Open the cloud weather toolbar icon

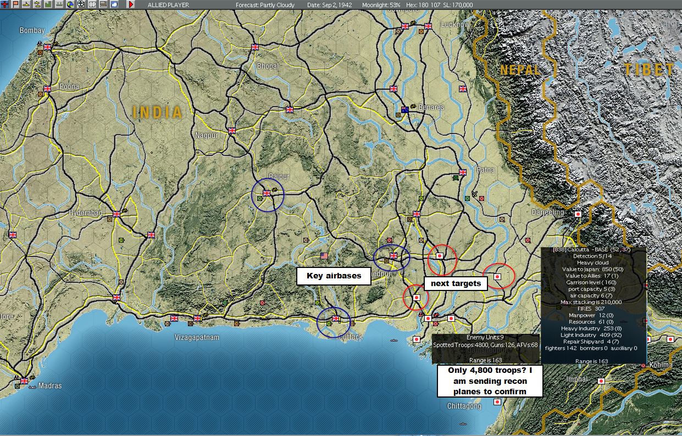pyautogui.click(x=114, y=4)
